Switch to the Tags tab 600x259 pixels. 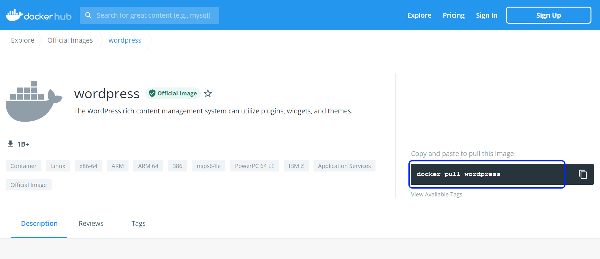(x=138, y=223)
